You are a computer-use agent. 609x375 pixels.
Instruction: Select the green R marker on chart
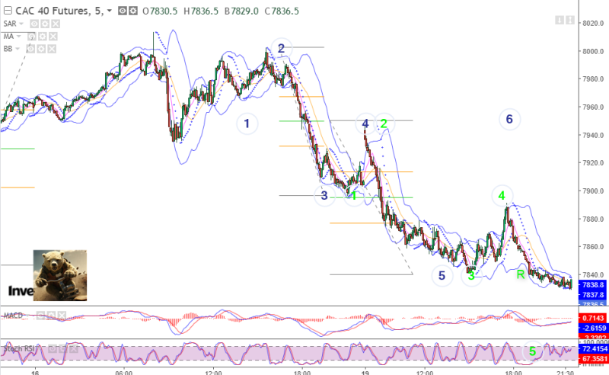pyautogui.click(x=521, y=274)
